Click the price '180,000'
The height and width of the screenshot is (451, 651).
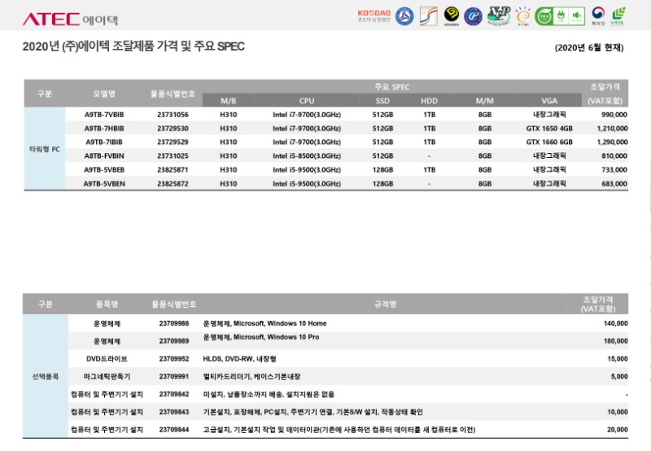tap(616, 341)
